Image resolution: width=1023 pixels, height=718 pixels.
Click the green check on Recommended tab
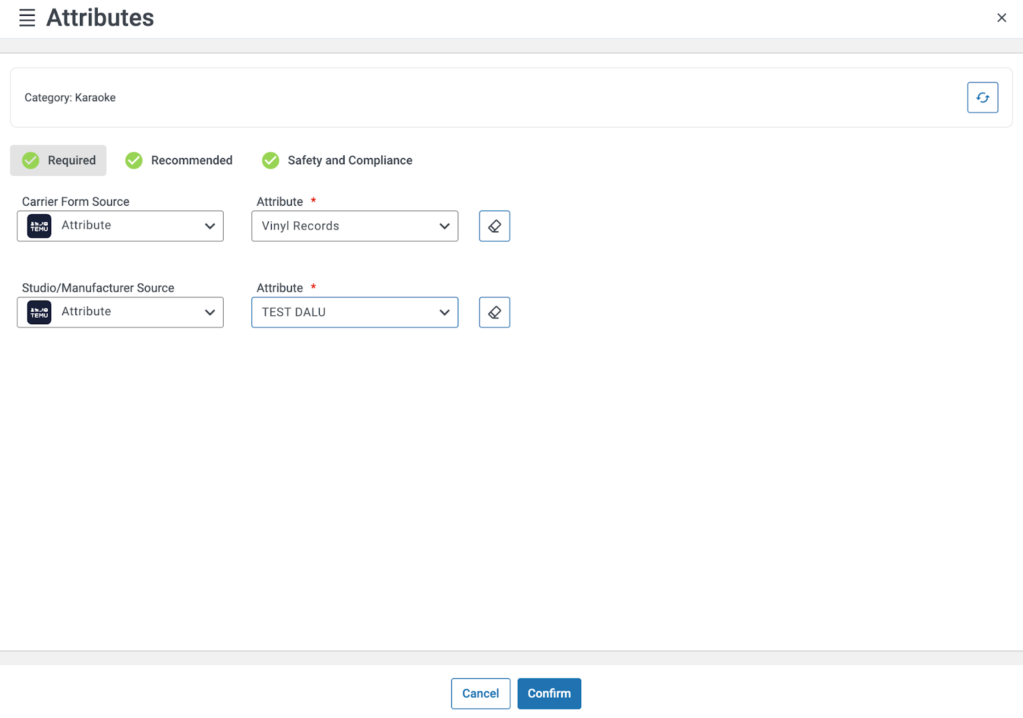(x=134, y=160)
